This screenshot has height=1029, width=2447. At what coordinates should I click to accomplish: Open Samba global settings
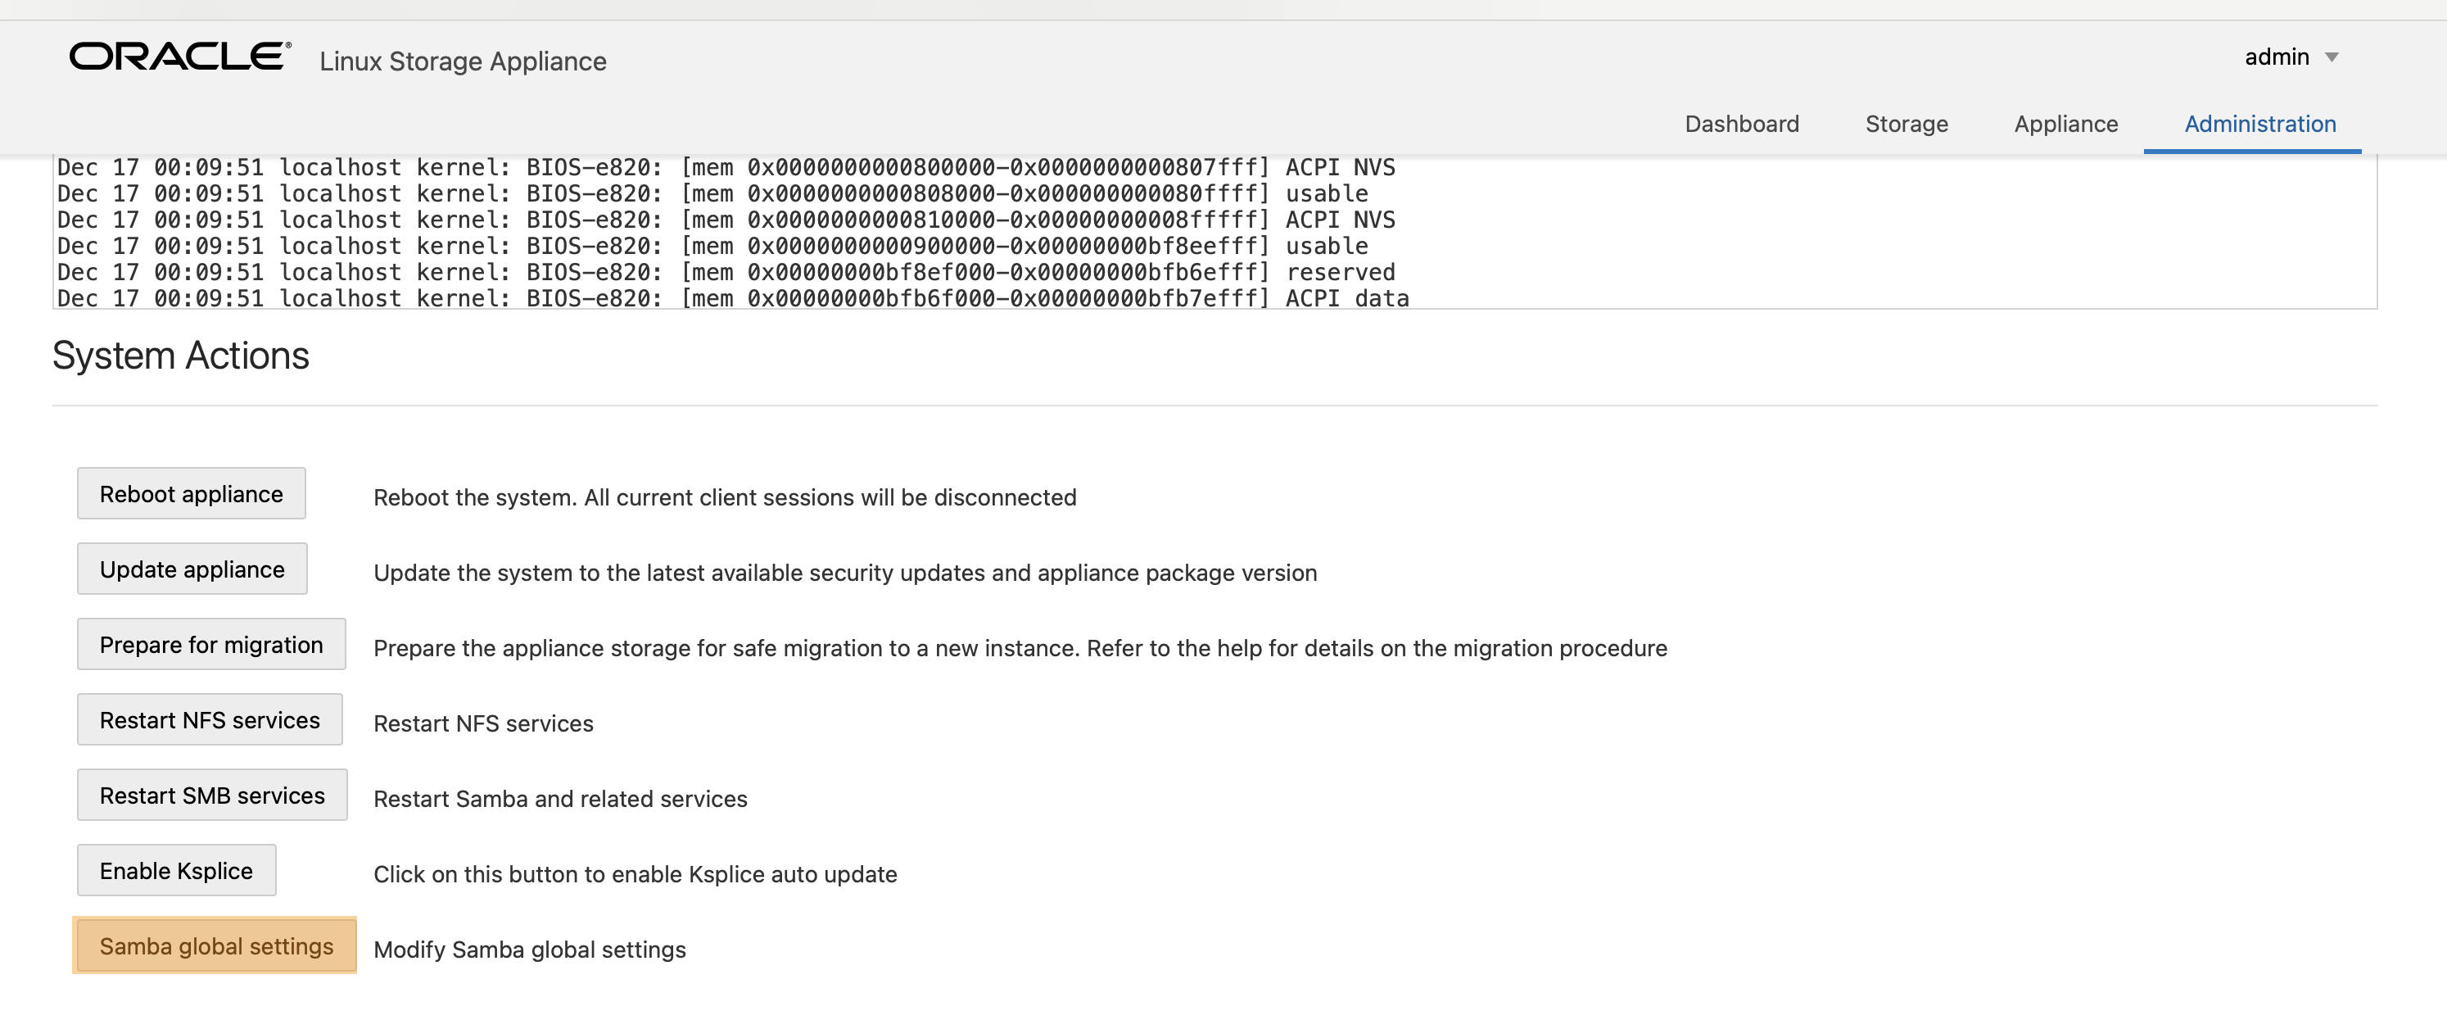(x=215, y=946)
